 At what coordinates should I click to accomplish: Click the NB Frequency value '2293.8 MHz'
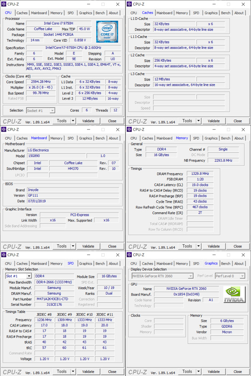223,161
